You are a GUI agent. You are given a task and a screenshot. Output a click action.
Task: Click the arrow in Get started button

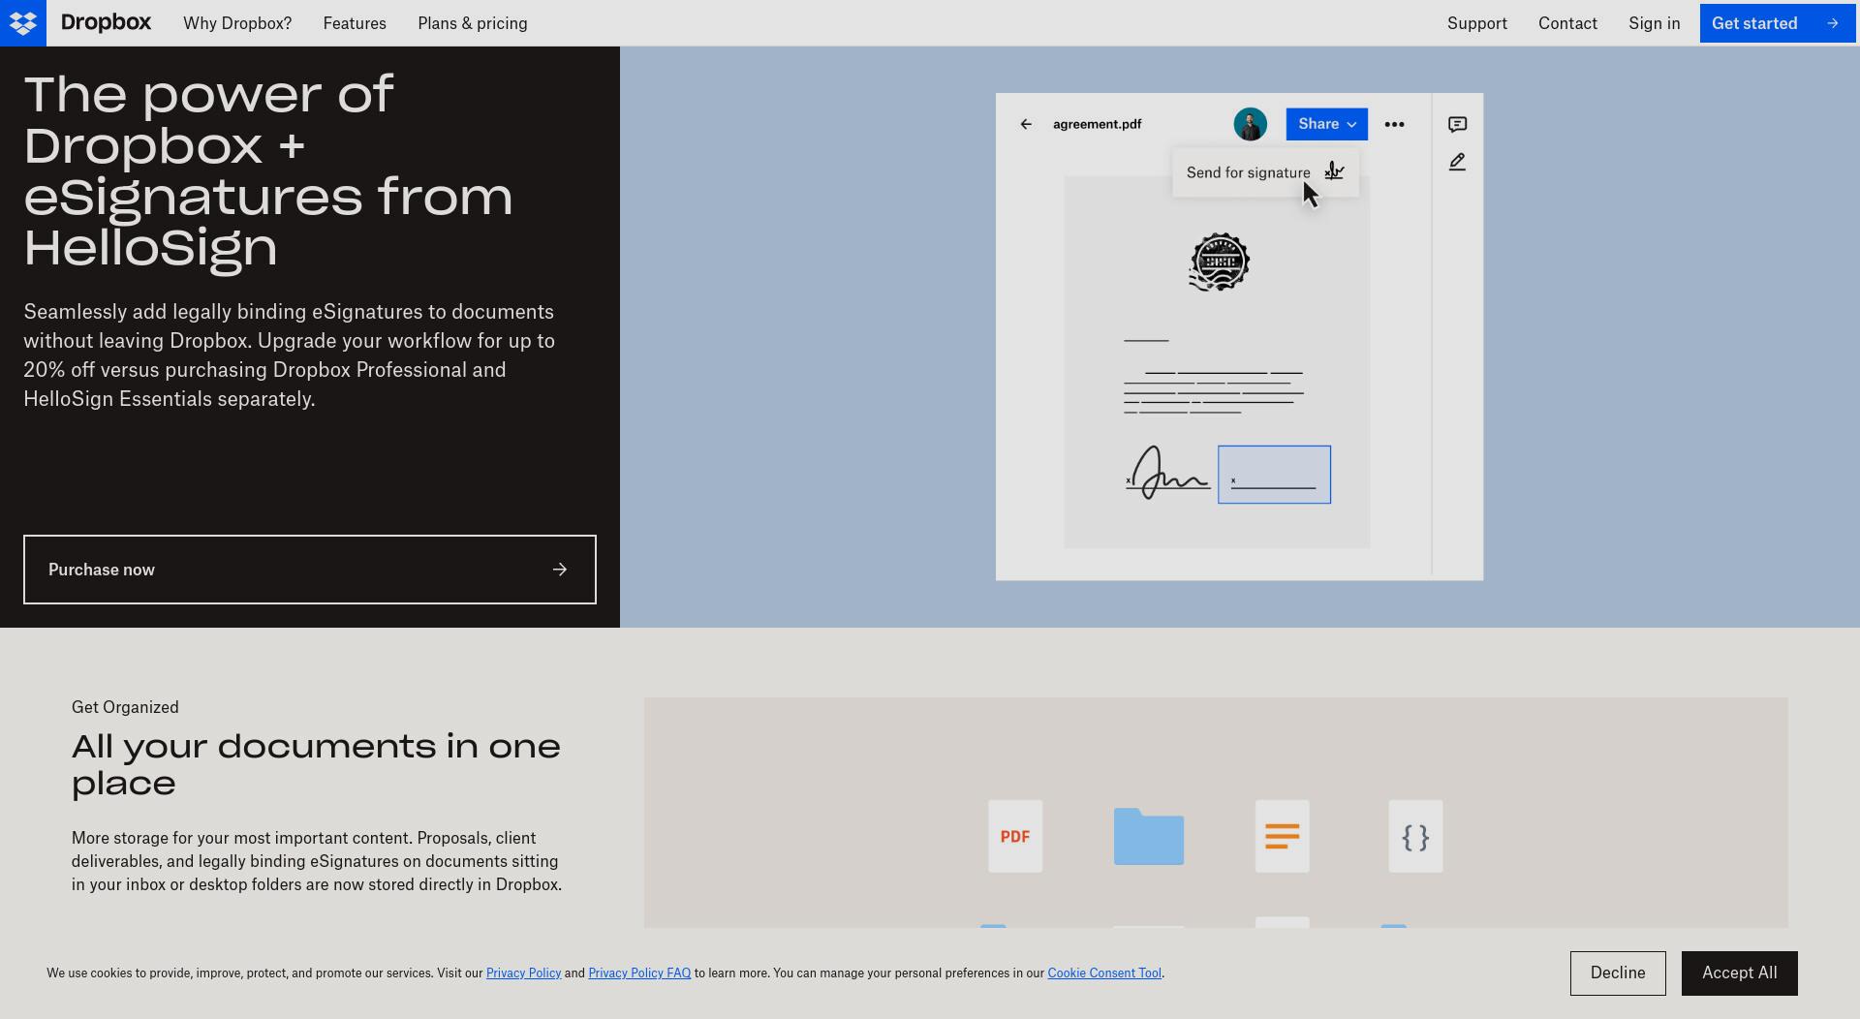point(1832,23)
